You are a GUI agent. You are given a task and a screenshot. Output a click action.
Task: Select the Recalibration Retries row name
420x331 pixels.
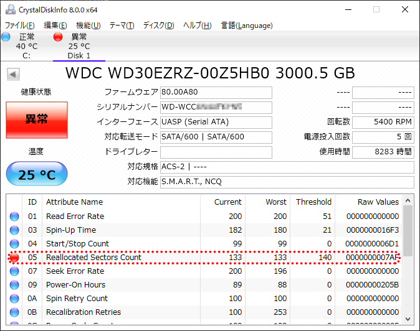click(84, 312)
